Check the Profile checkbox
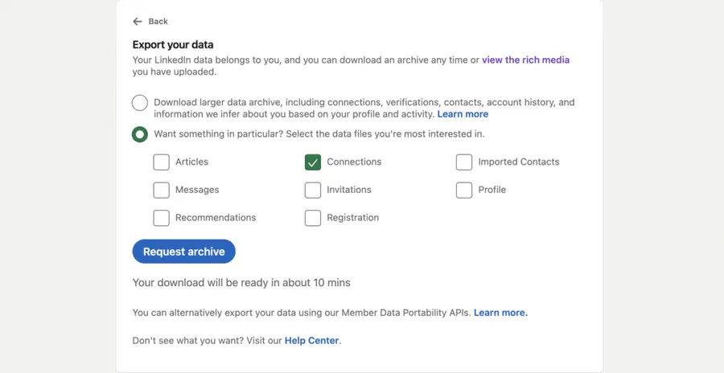 coord(464,191)
